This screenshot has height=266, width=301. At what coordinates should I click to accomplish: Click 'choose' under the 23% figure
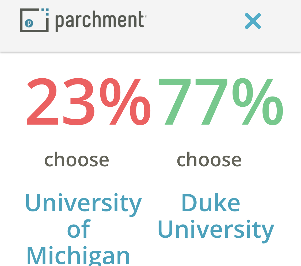point(77,160)
